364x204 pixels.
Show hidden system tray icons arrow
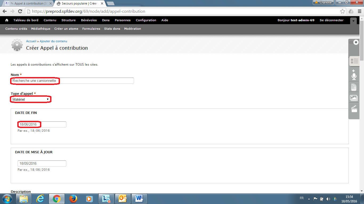[309, 199]
